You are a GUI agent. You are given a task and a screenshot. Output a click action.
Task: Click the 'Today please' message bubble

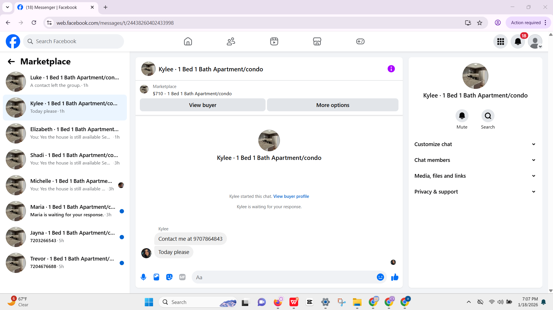(174, 252)
